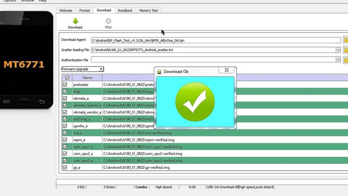Viewport: 348px width, 196px height.
Task: Select the logo row name
Action: coord(77,91)
